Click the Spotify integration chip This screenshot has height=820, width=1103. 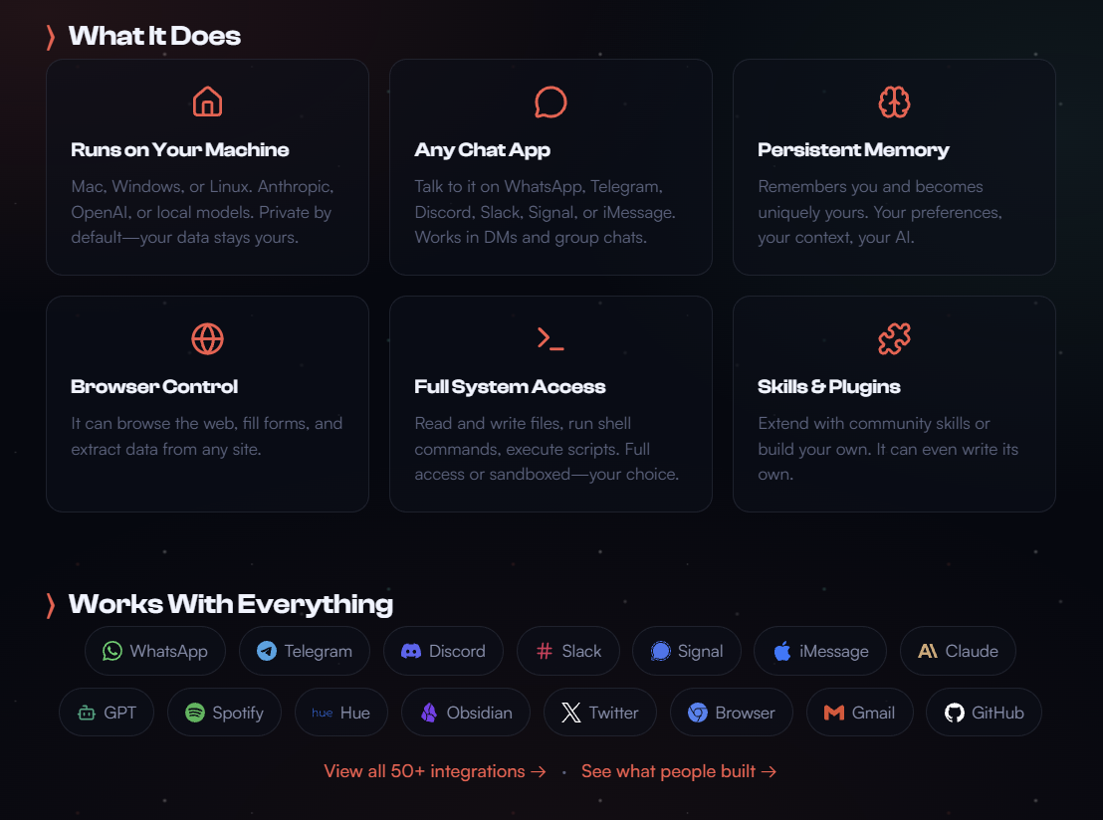224,714
